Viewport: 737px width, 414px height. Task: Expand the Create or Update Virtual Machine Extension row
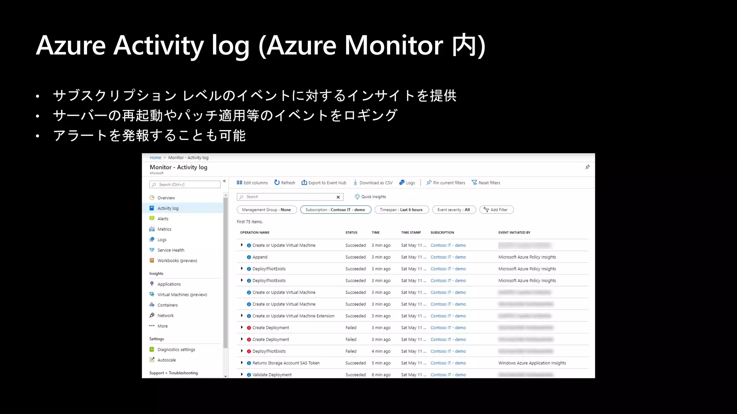pos(242,316)
